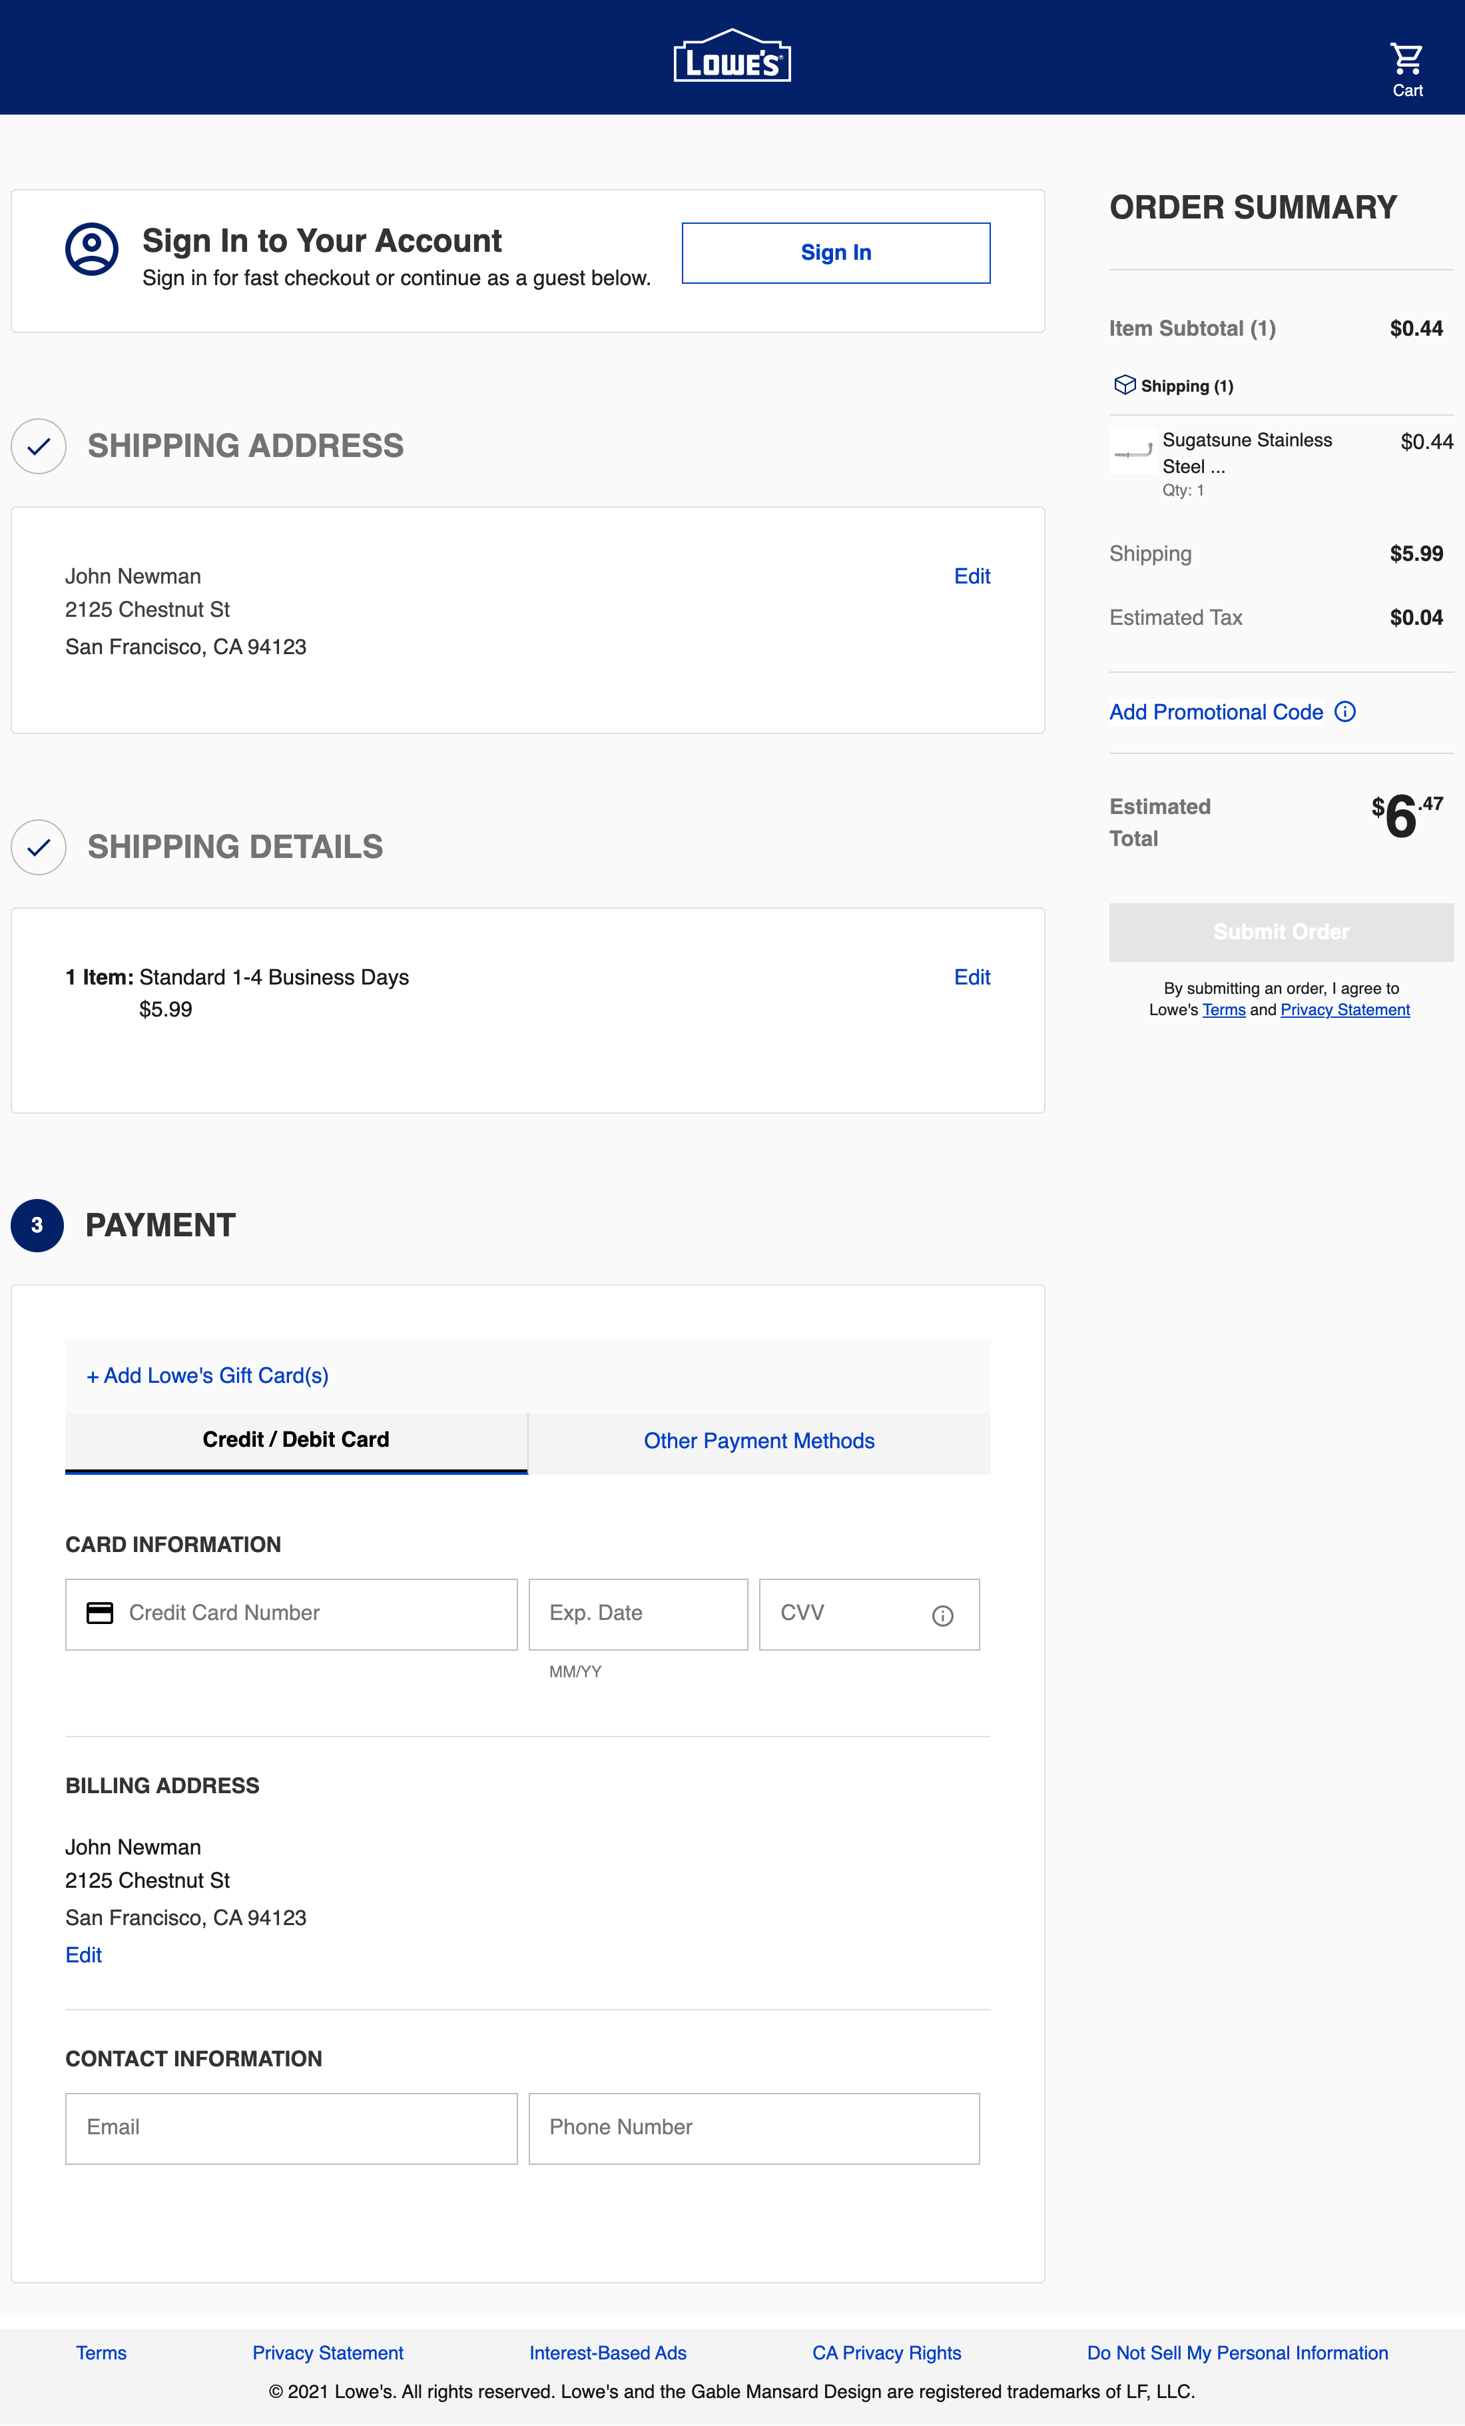The height and width of the screenshot is (2426, 1465).
Task: Click the Lowe's logo in the header
Action: [732, 56]
